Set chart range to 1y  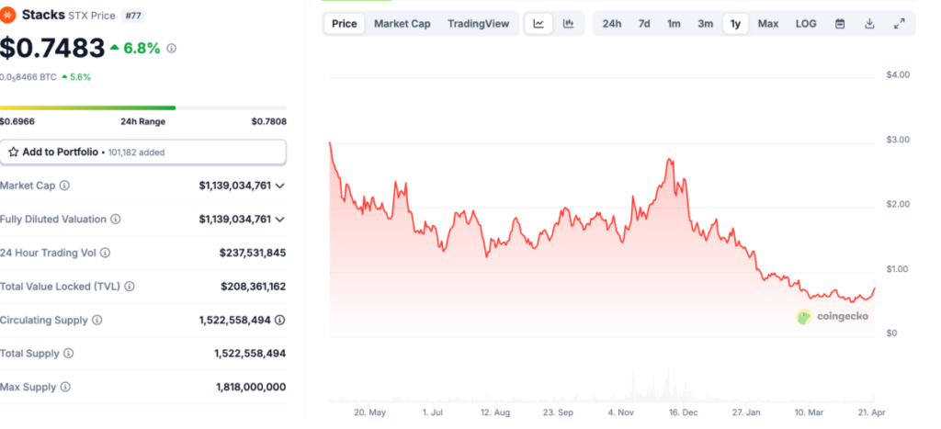735,24
